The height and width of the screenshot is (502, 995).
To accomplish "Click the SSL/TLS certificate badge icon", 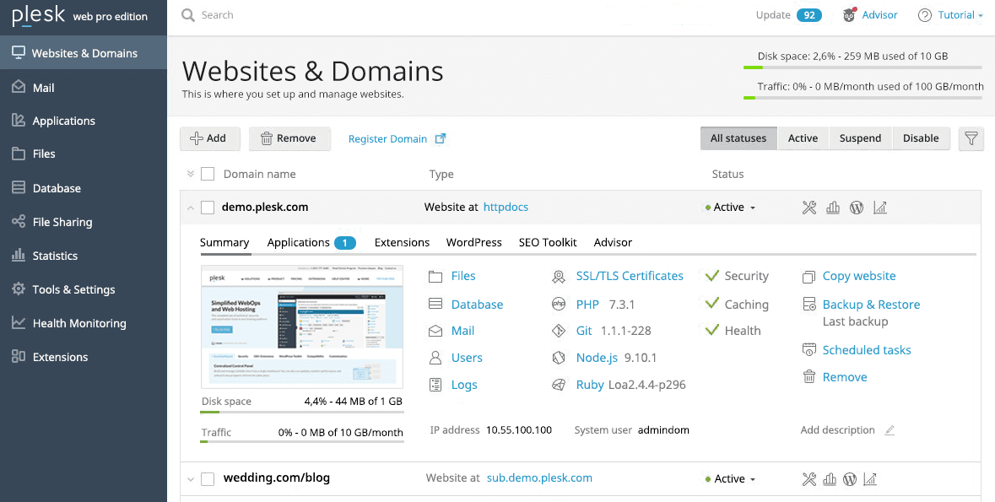I will click(x=559, y=277).
